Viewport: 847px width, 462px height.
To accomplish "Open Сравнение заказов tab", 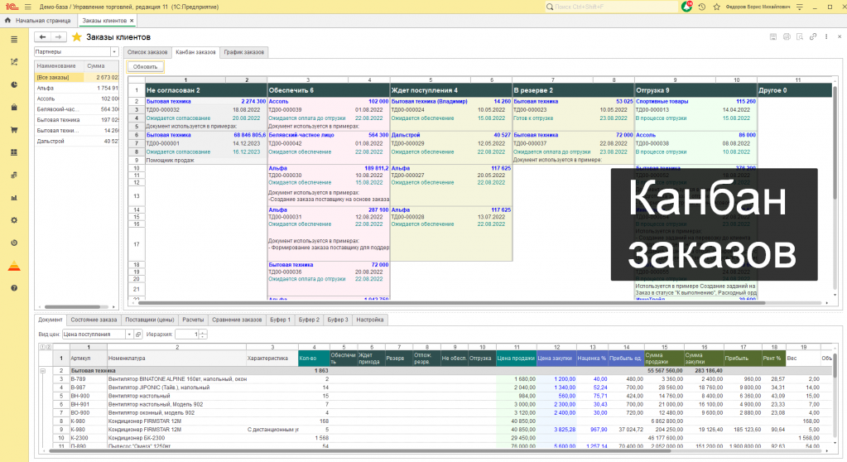I will [x=237, y=320].
